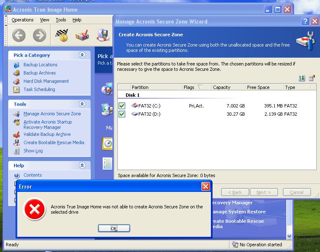Click the Back button in wizard
The image size is (320, 252).
pos(235,192)
